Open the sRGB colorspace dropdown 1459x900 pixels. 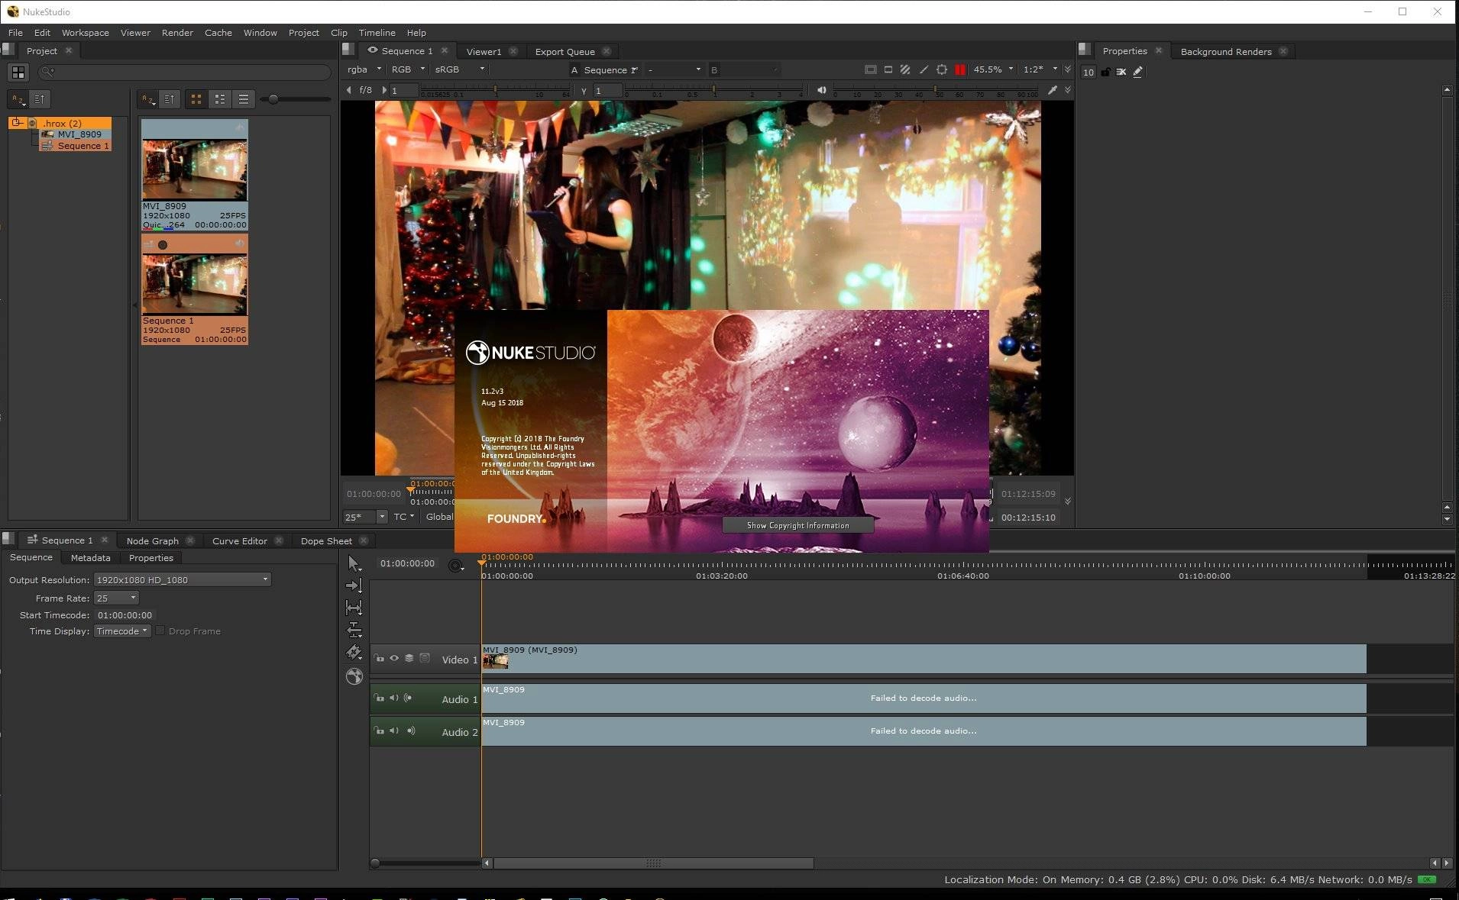tap(459, 69)
